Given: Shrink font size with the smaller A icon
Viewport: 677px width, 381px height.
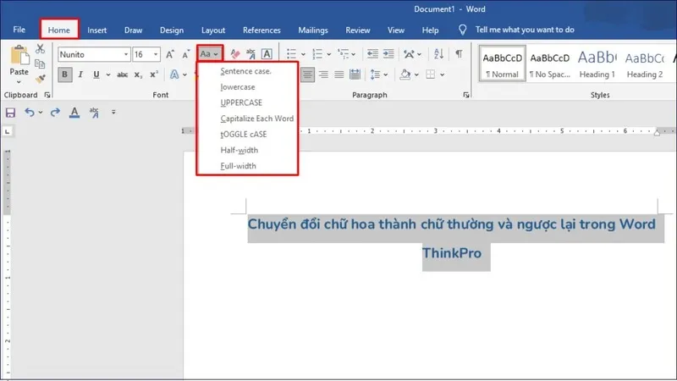Looking at the screenshot, I should coord(186,54).
